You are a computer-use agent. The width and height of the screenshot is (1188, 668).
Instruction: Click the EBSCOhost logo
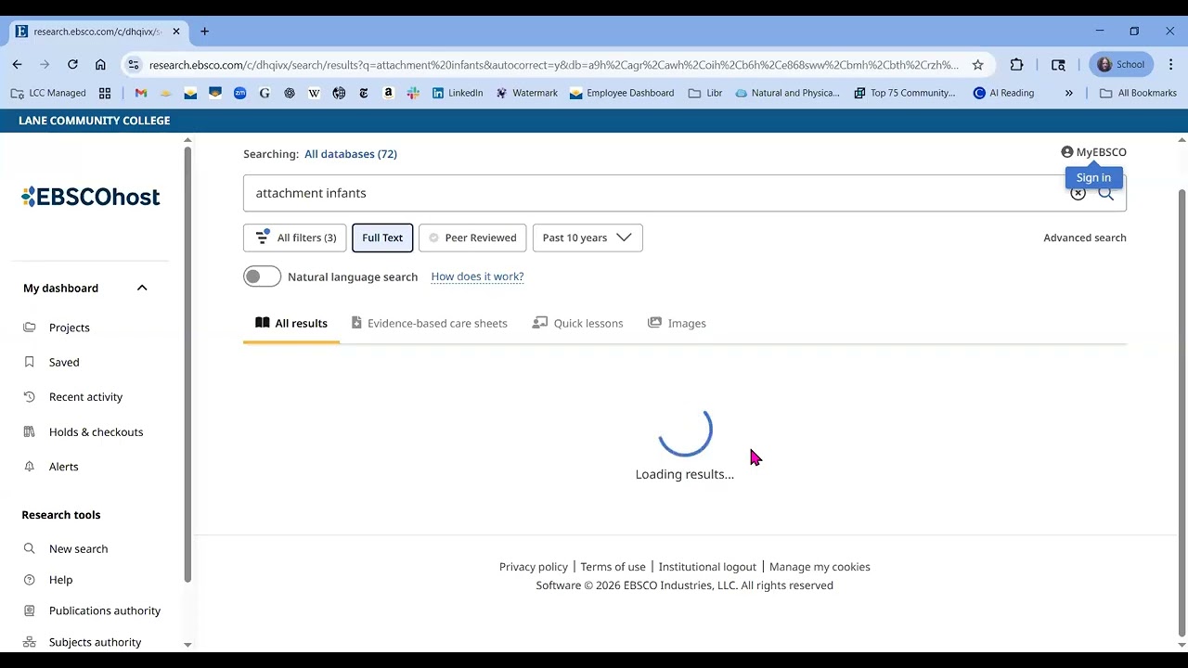(x=90, y=197)
